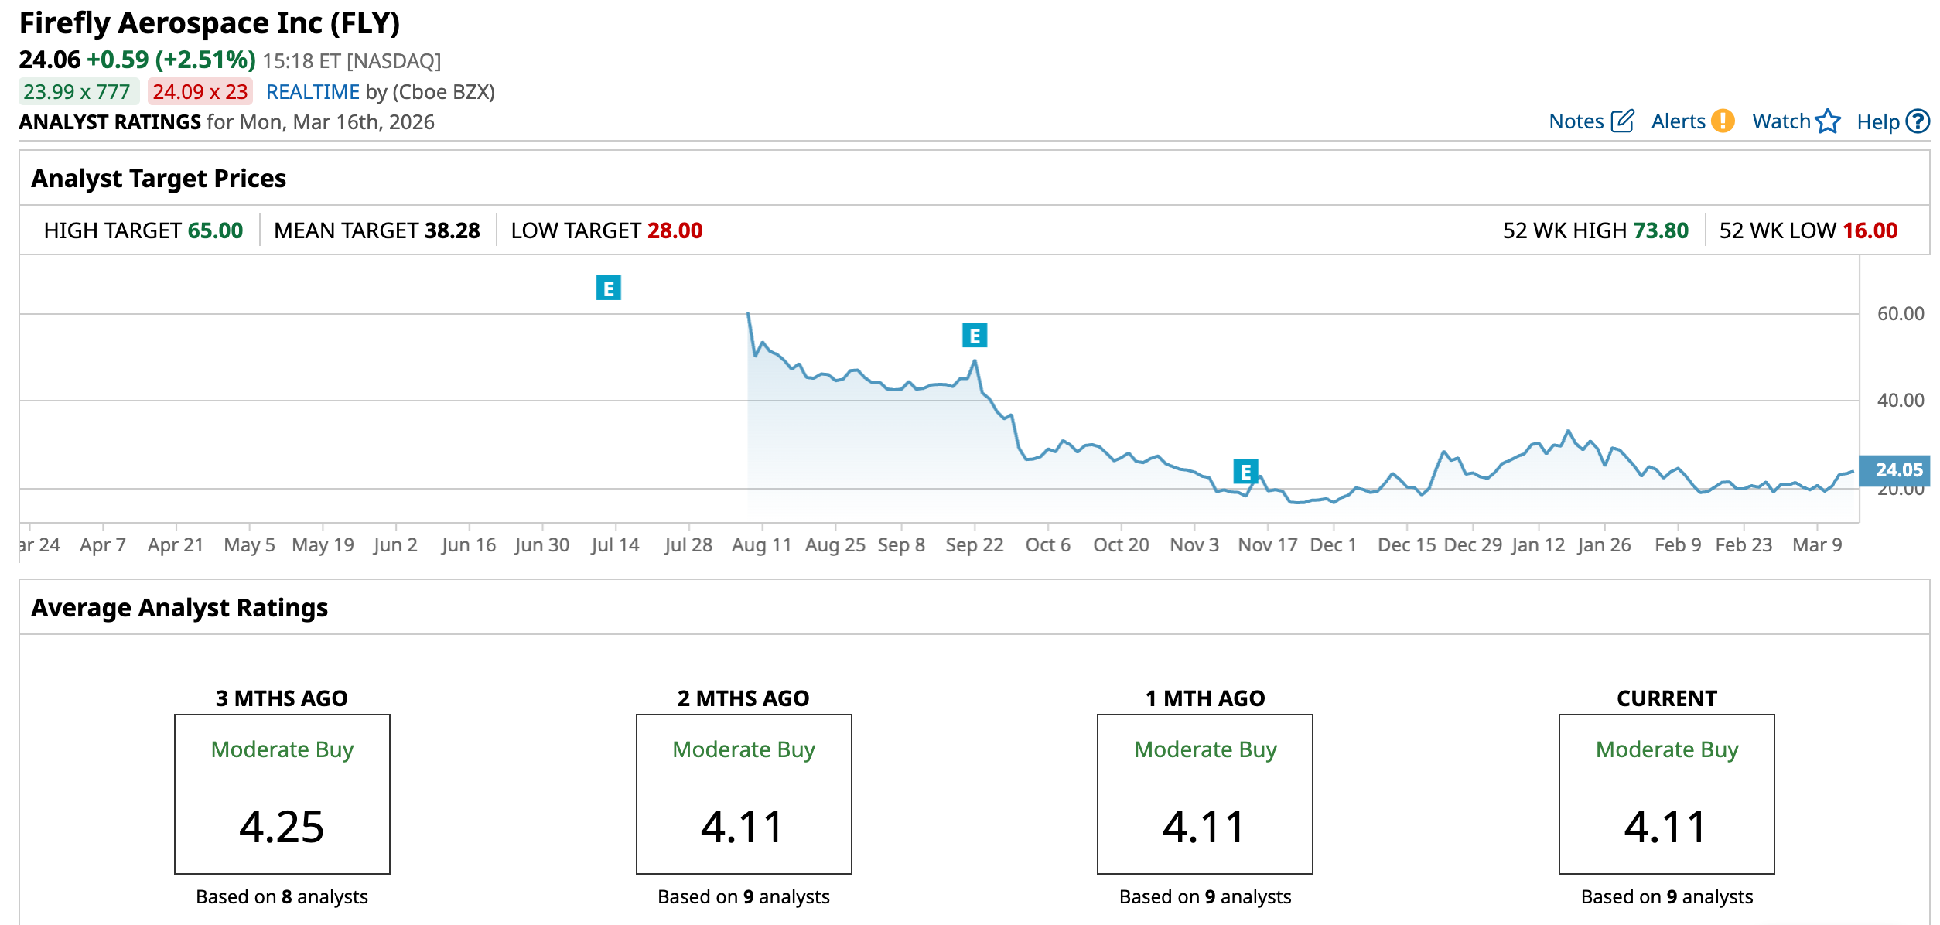Click the REALTIME quote link
1940x925 pixels.
pos(313,92)
